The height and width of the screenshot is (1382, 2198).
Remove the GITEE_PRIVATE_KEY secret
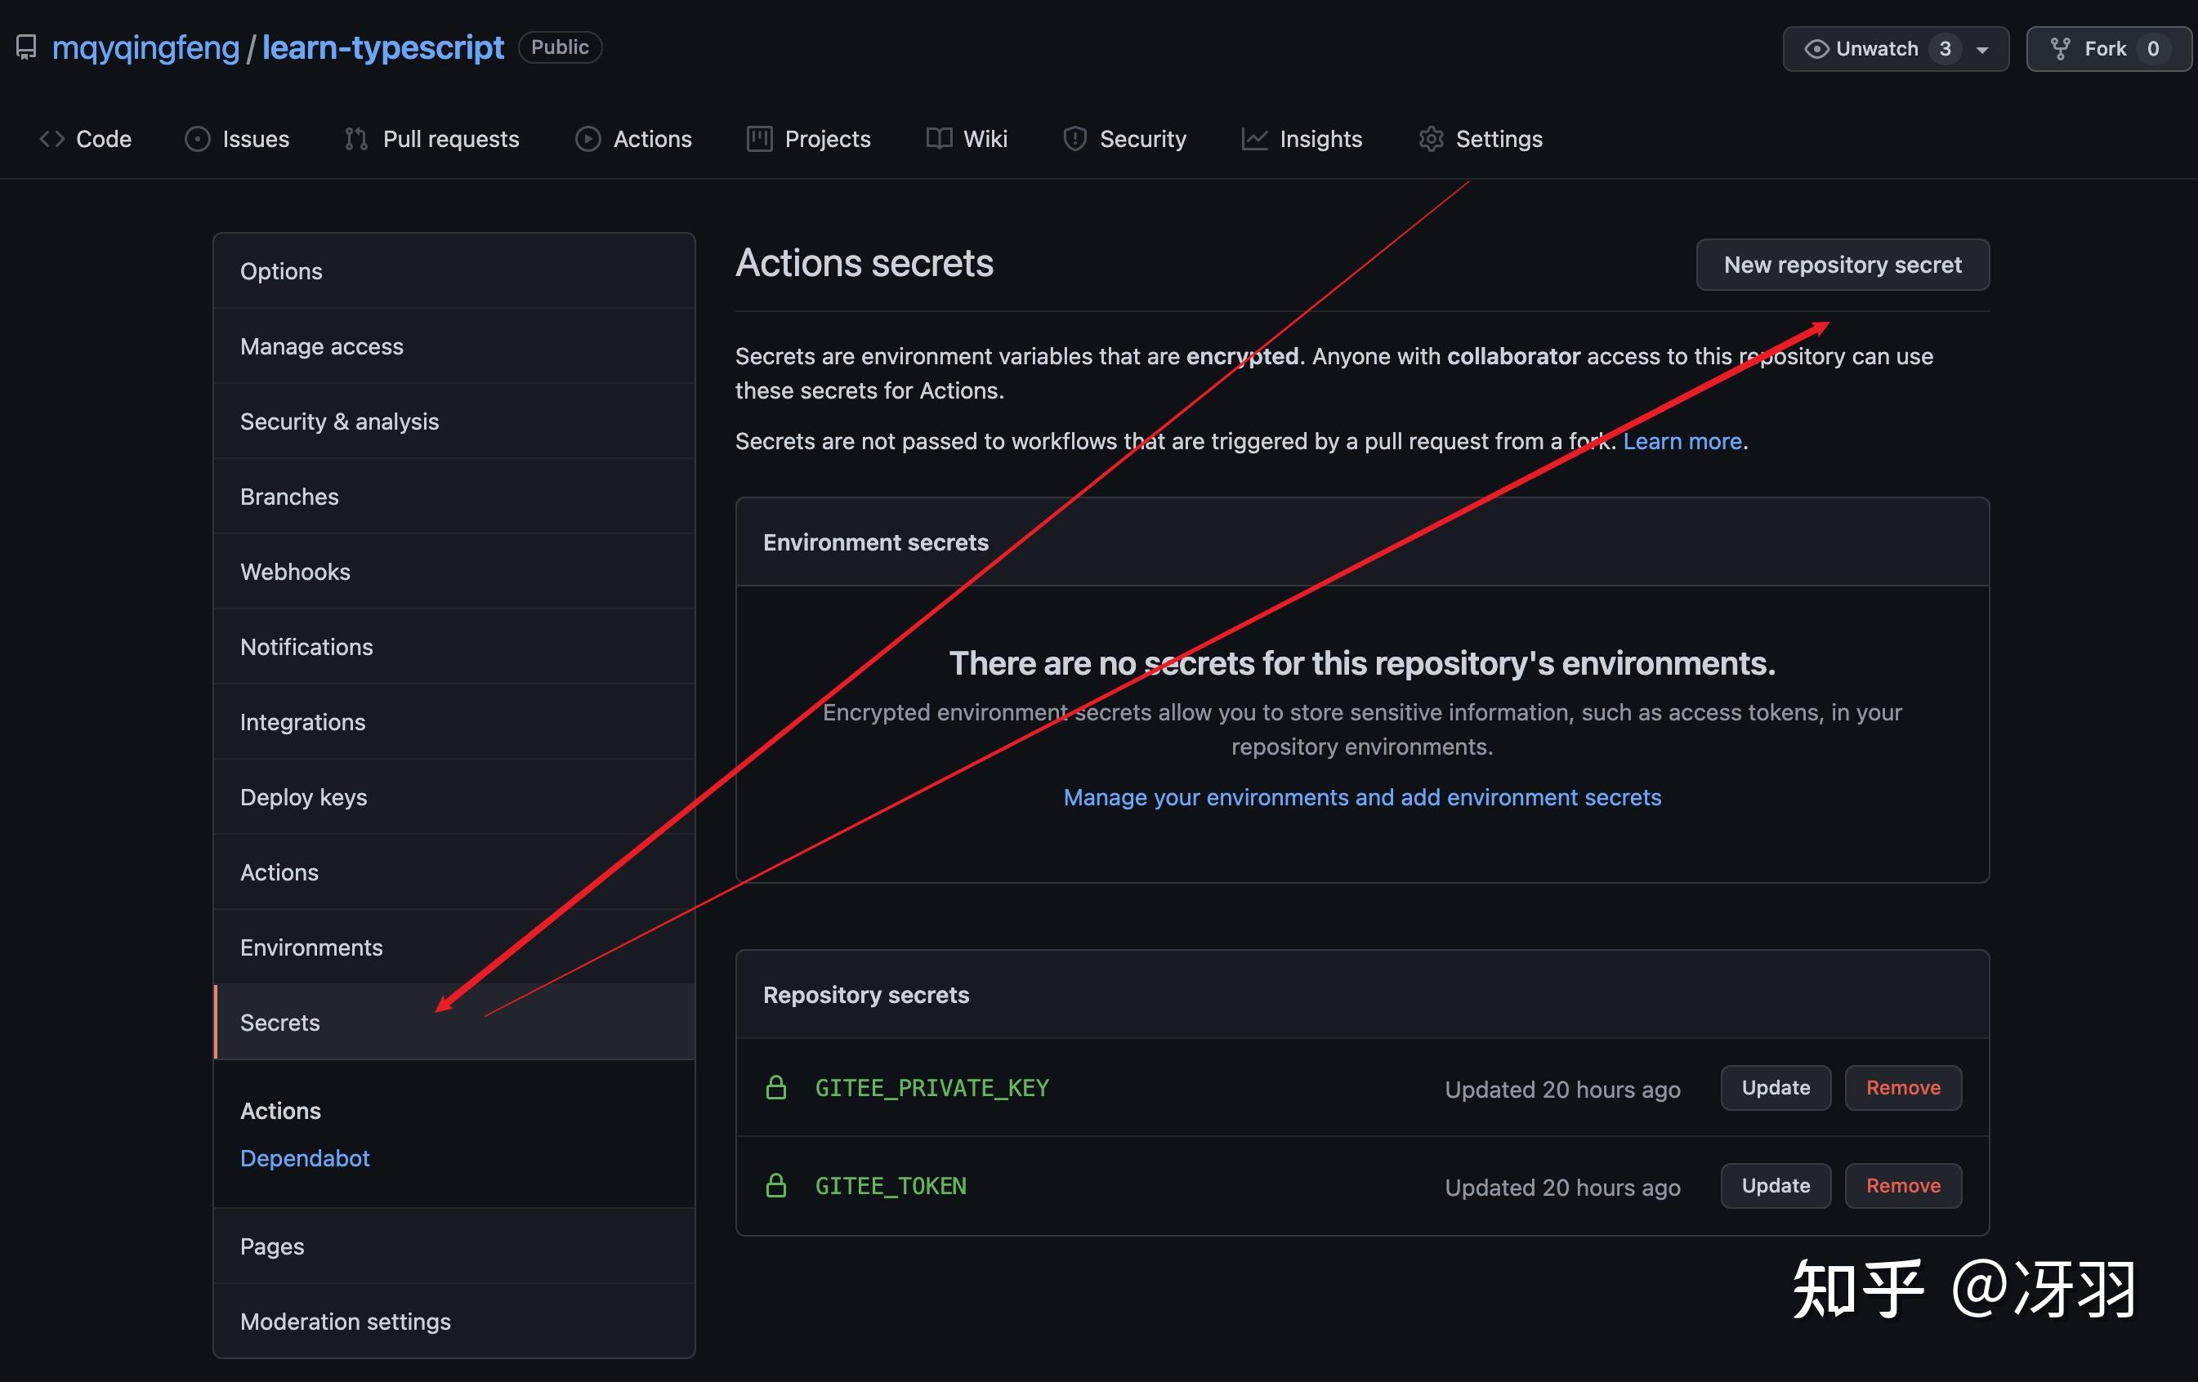coord(1902,1087)
